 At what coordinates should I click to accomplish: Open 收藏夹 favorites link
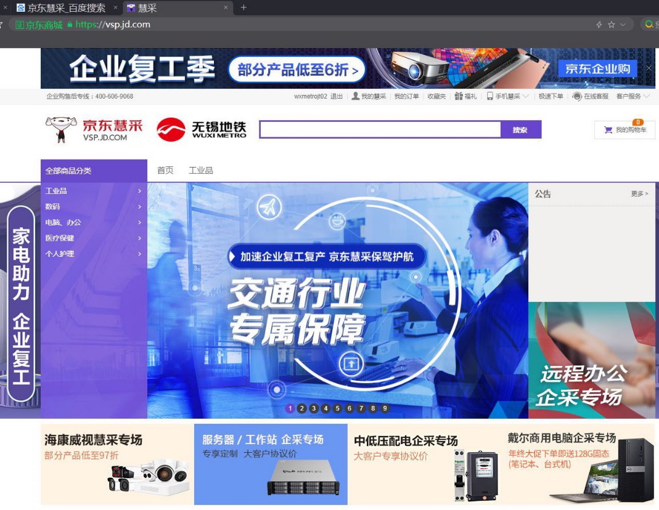[x=436, y=96]
